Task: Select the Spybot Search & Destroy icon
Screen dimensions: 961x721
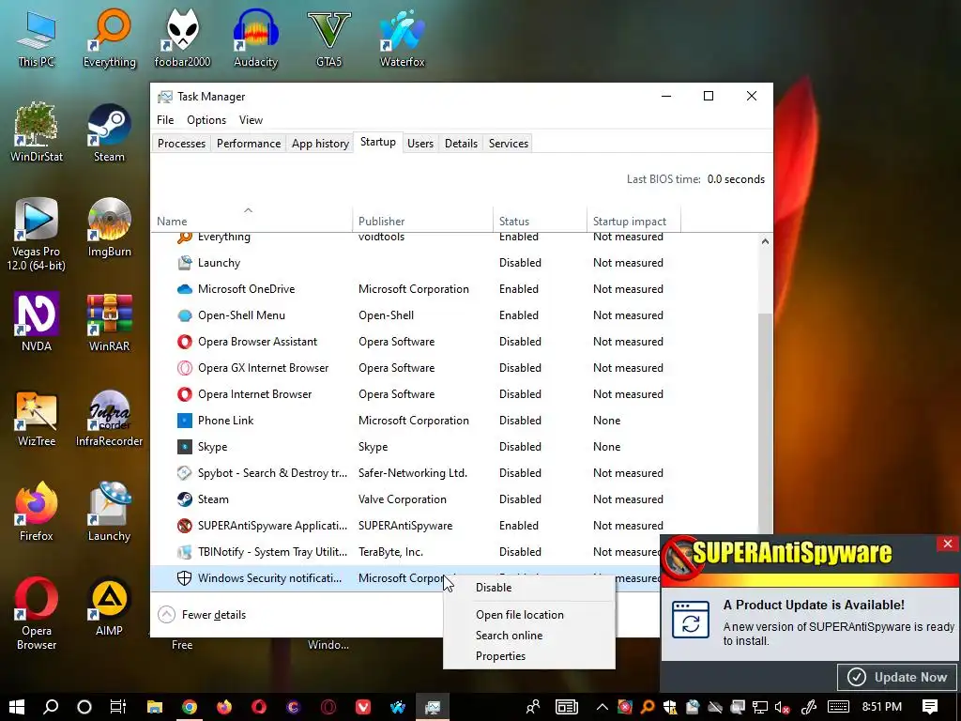Action: pos(185,473)
